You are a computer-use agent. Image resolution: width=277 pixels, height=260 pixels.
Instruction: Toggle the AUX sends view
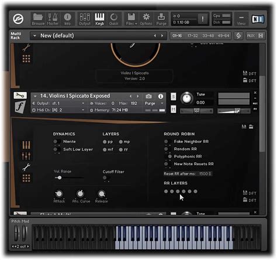pyautogui.click(x=251, y=36)
